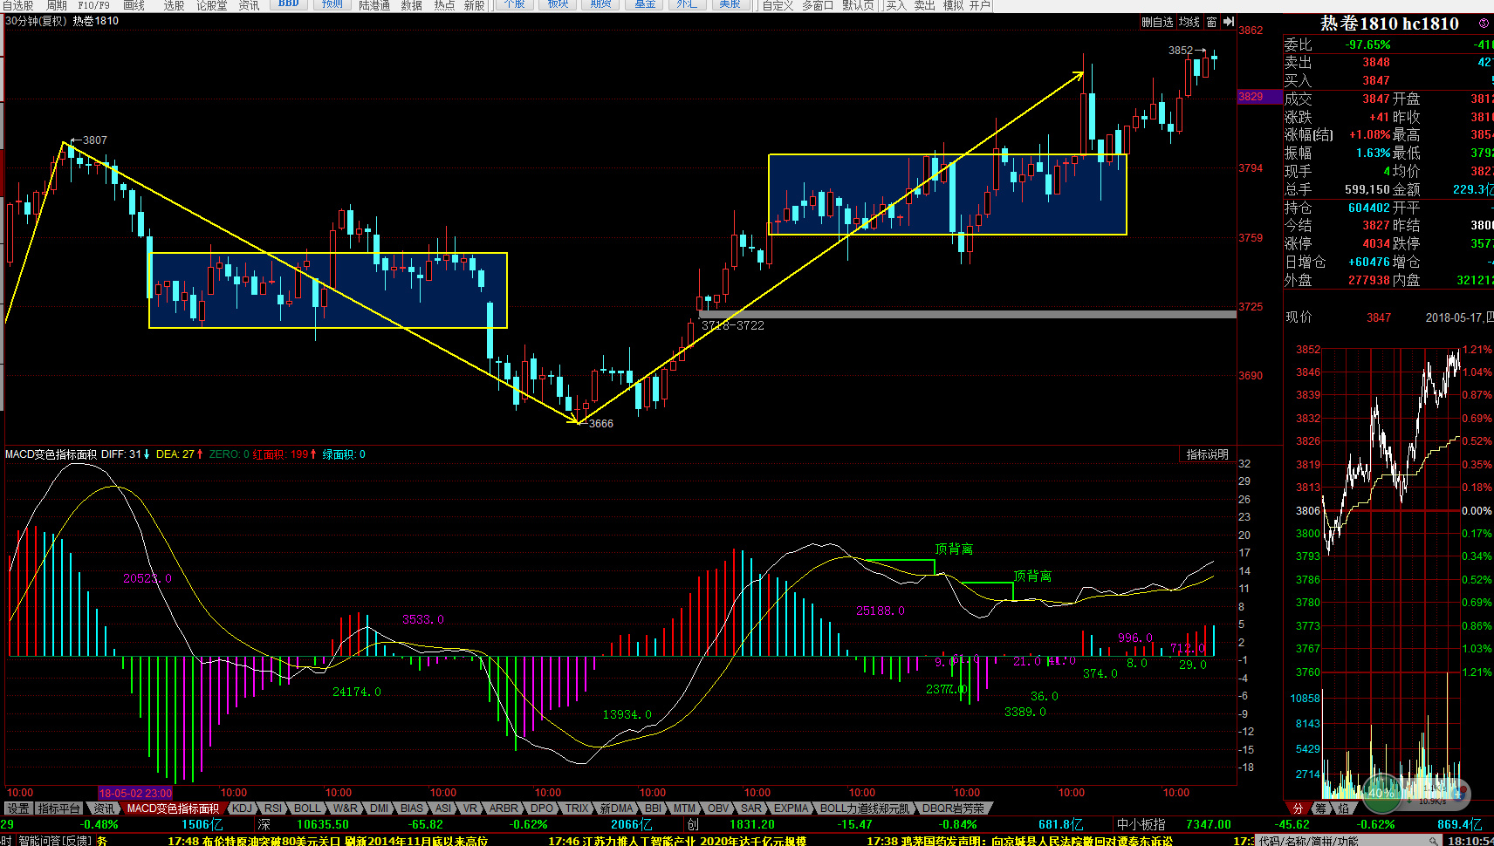Switch to the BIAS indicator tab

pyautogui.click(x=412, y=808)
